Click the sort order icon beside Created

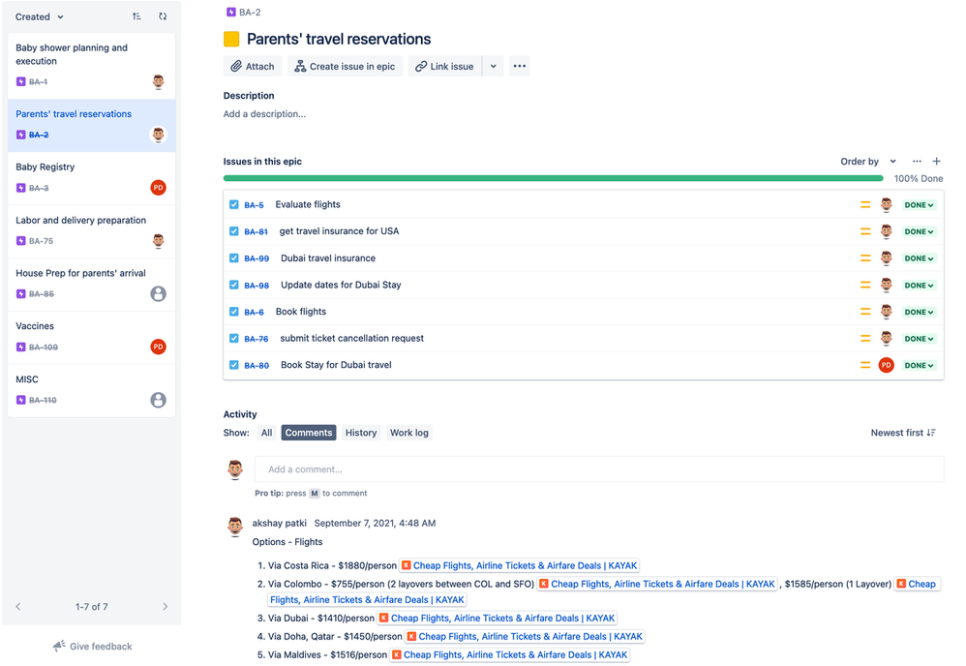[x=136, y=16]
